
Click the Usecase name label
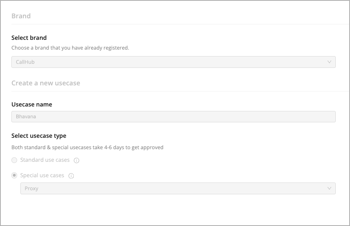tap(32, 104)
